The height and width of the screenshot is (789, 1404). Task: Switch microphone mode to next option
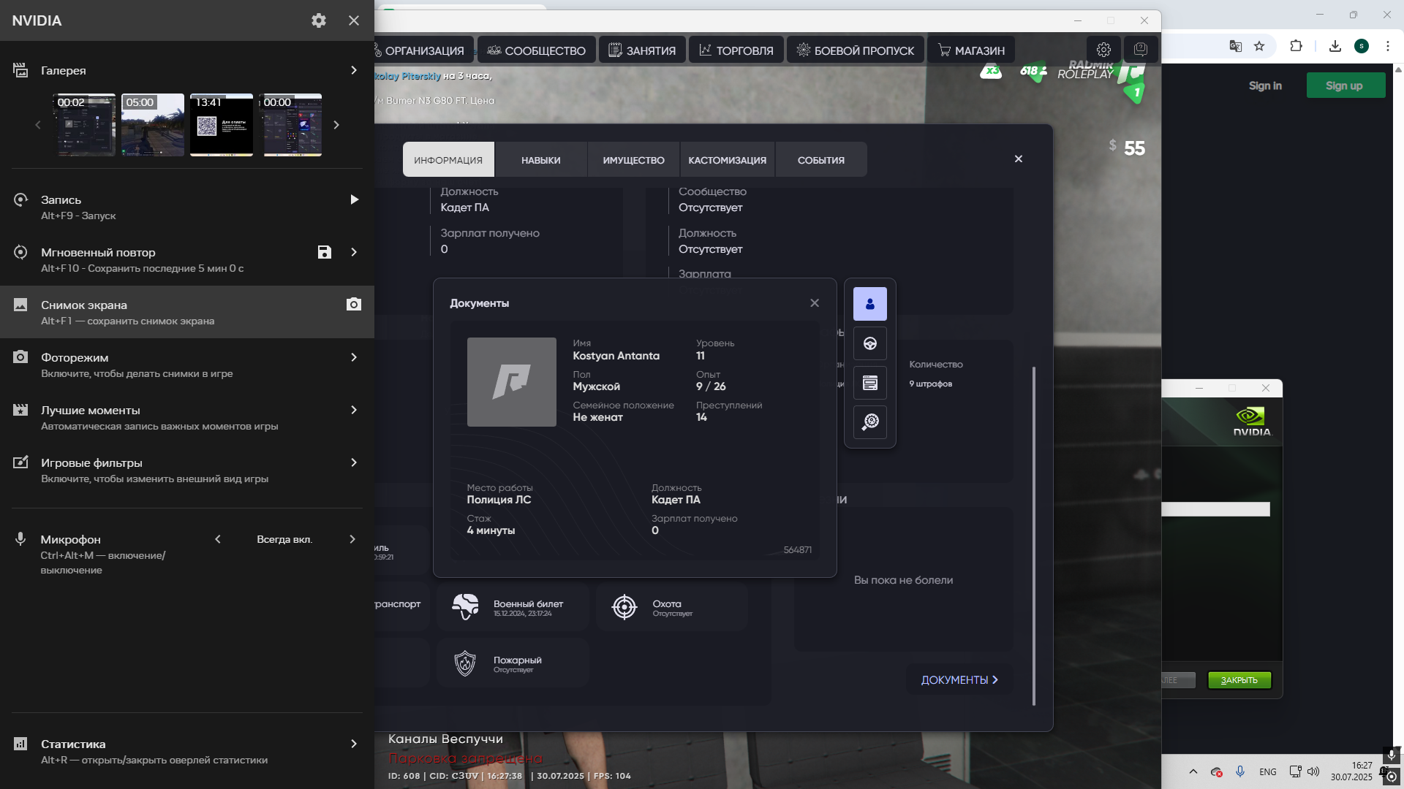click(x=352, y=539)
